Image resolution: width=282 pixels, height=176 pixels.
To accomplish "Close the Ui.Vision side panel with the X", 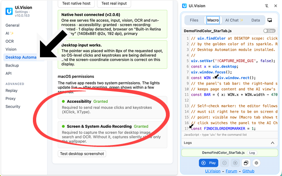I will pyautogui.click(x=275, y=6).
